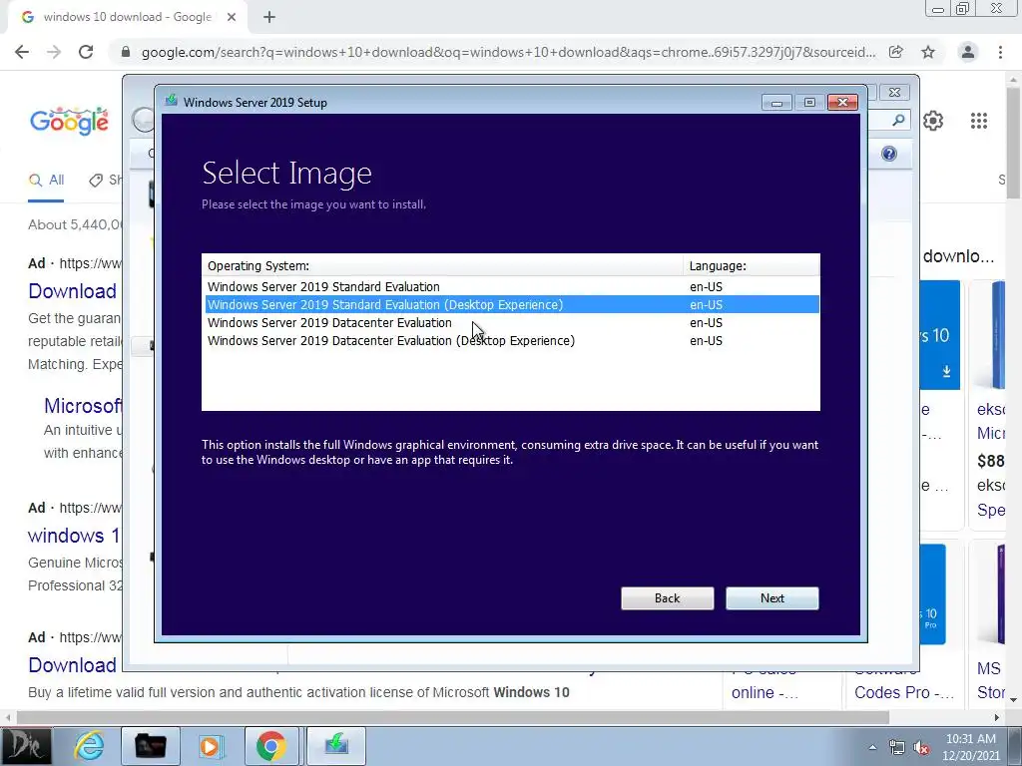Open the windows 1 ad link
This screenshot has height=766, width=1022.
tap(74, 536)
